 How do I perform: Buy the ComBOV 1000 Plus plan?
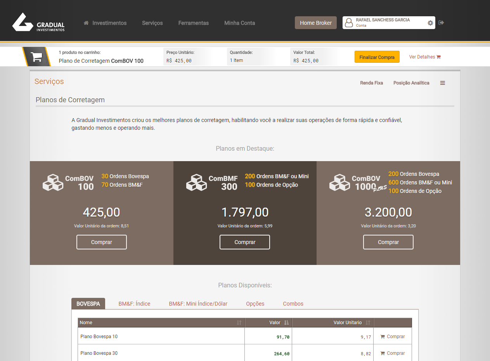coord(388,242)
